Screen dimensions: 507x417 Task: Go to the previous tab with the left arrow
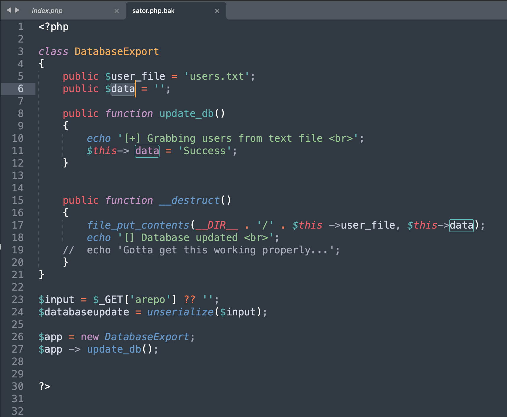click(x=9, y=10)
